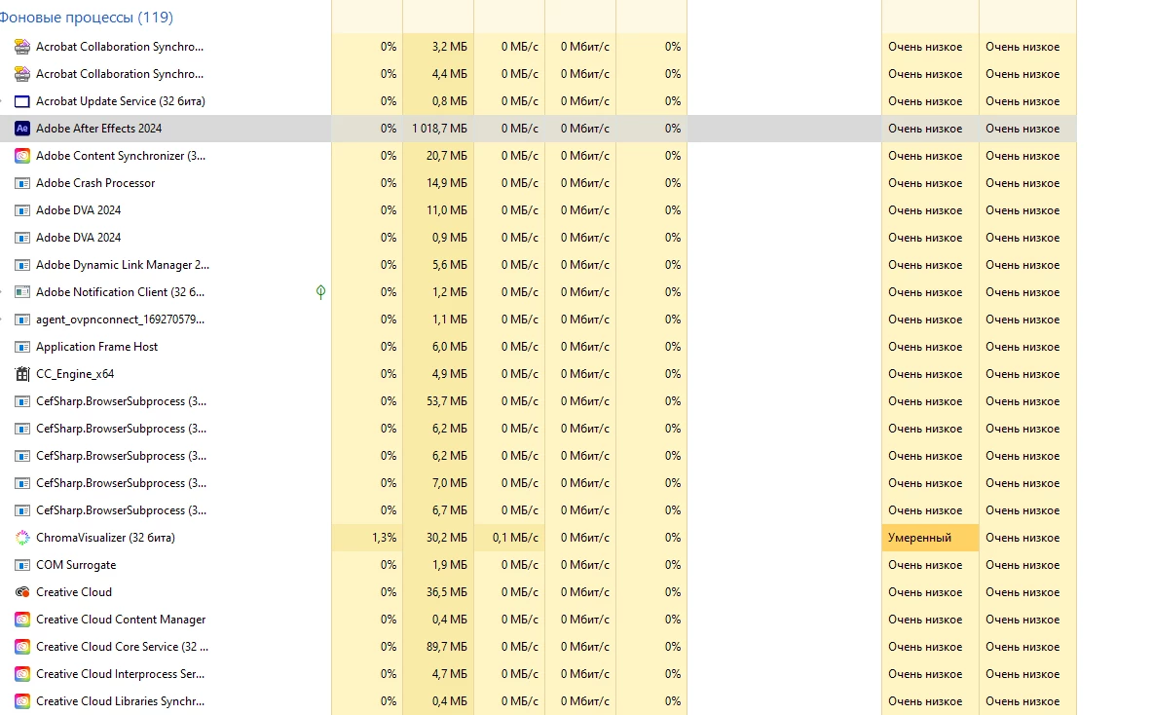Click the '89,7 МБ' memory value
The width and height of the screenshot is (1152, 715).
447,647
